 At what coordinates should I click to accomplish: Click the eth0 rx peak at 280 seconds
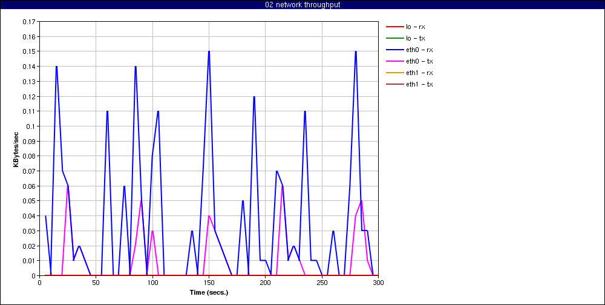(356, 51)
